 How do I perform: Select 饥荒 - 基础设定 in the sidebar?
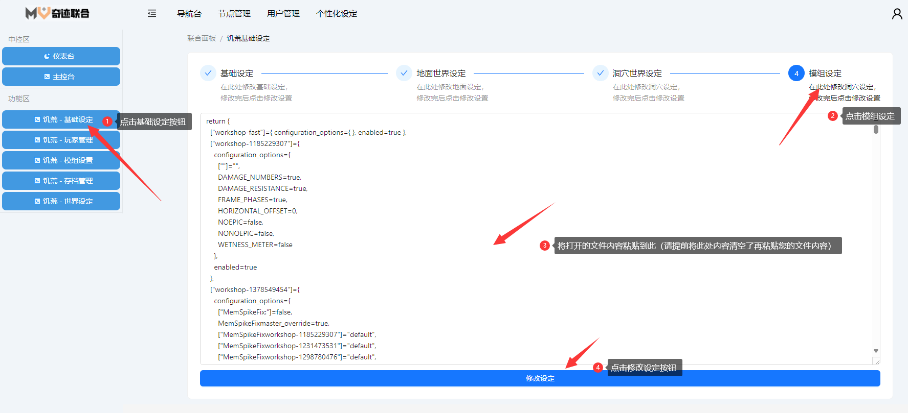(61, 119)
